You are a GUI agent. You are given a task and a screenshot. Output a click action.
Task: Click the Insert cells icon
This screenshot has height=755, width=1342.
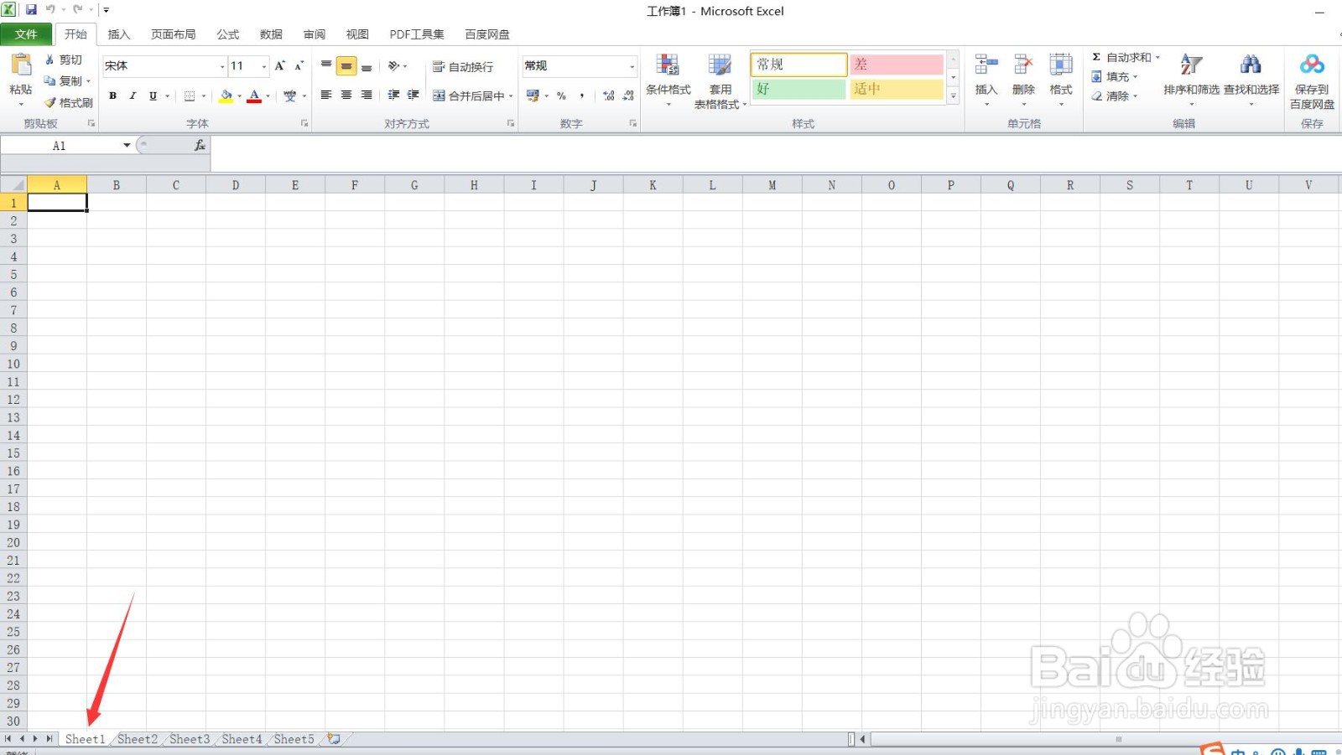[986, 65]
